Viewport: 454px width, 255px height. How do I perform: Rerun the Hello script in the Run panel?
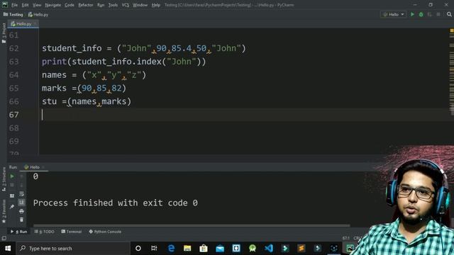pos(12,176)
